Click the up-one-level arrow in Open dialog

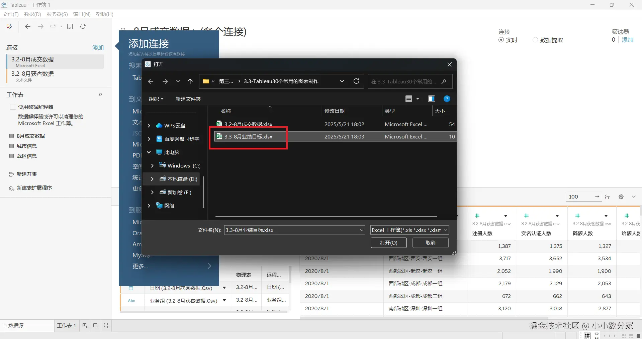click(190, 81)
